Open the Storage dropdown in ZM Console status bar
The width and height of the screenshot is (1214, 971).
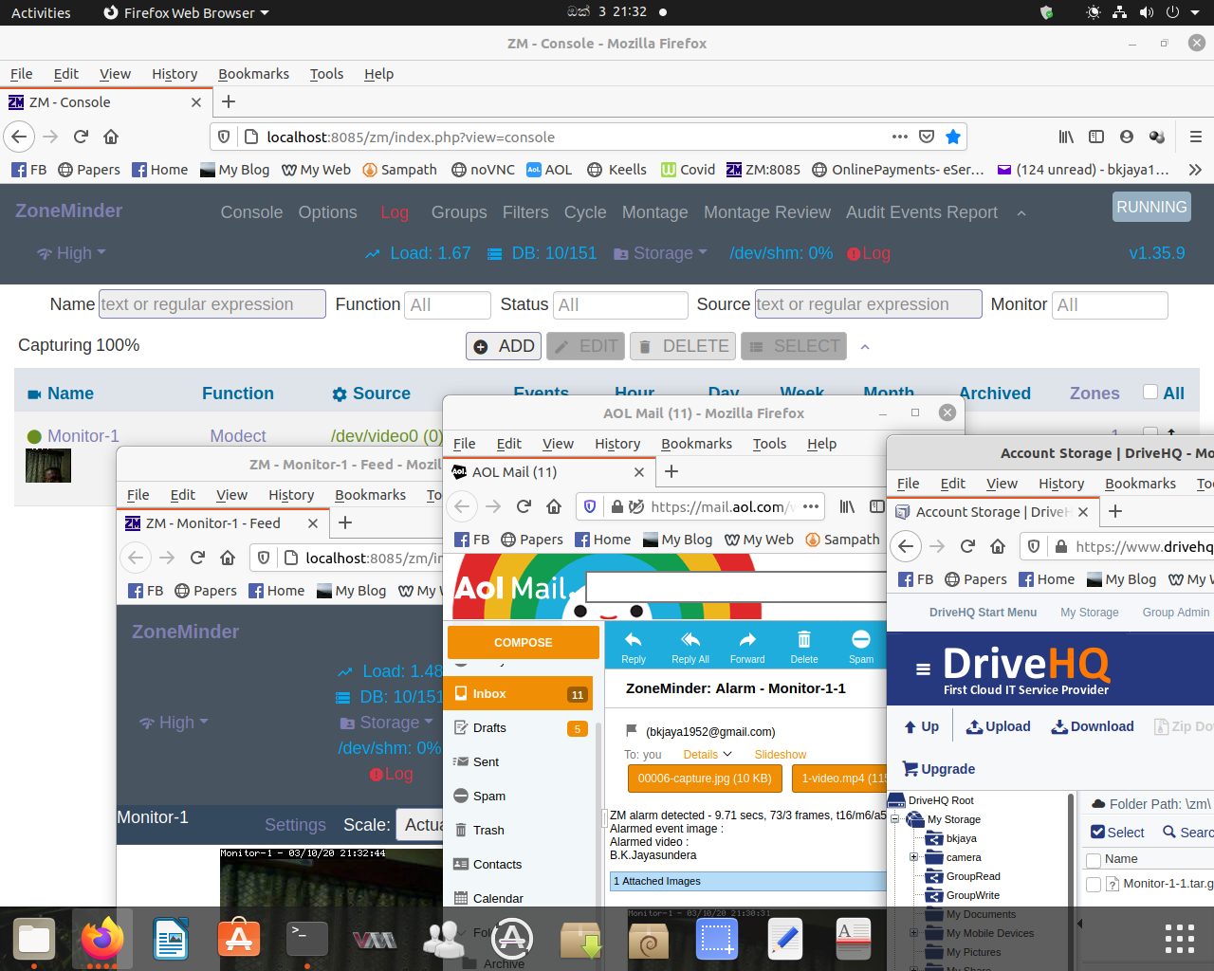(x=661, y=253)
